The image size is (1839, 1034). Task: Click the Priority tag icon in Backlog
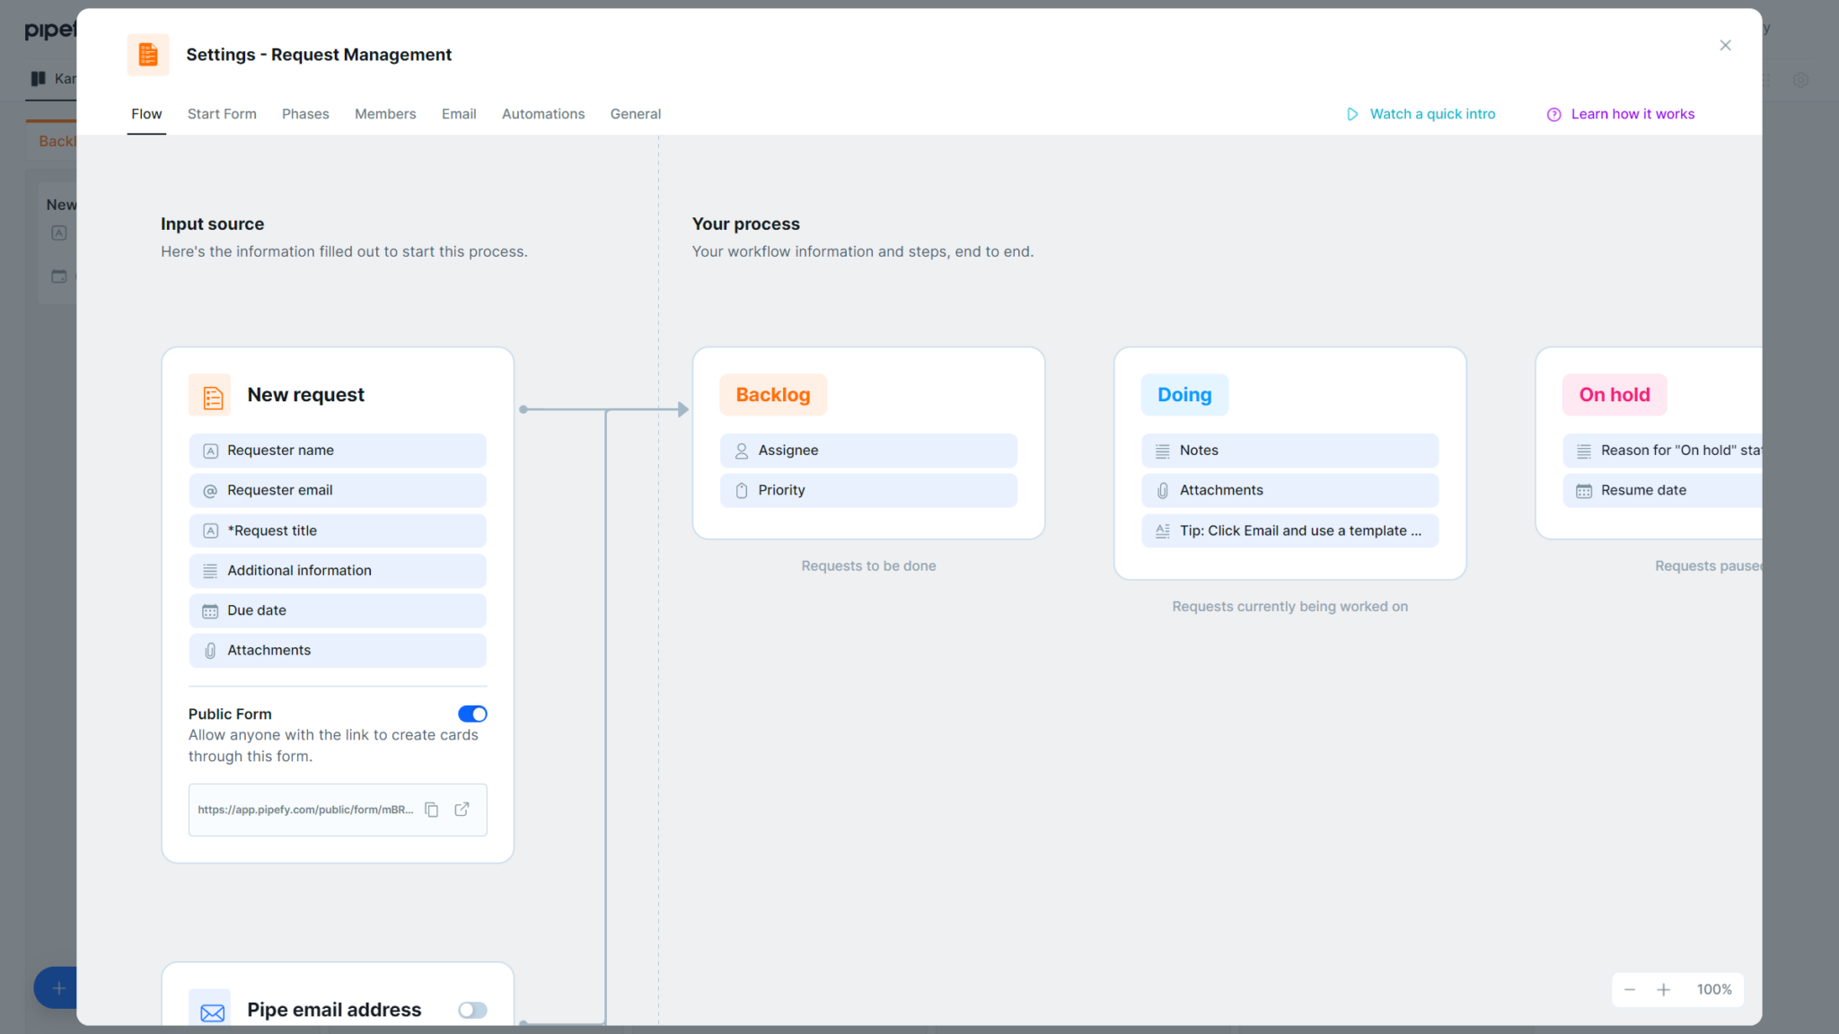pos(742,490)
